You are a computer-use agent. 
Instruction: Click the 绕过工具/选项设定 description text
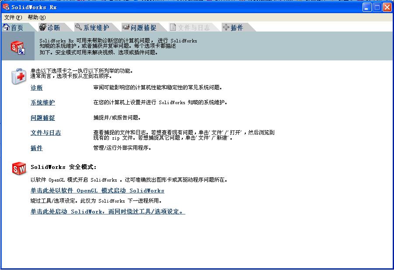(96, 200)
